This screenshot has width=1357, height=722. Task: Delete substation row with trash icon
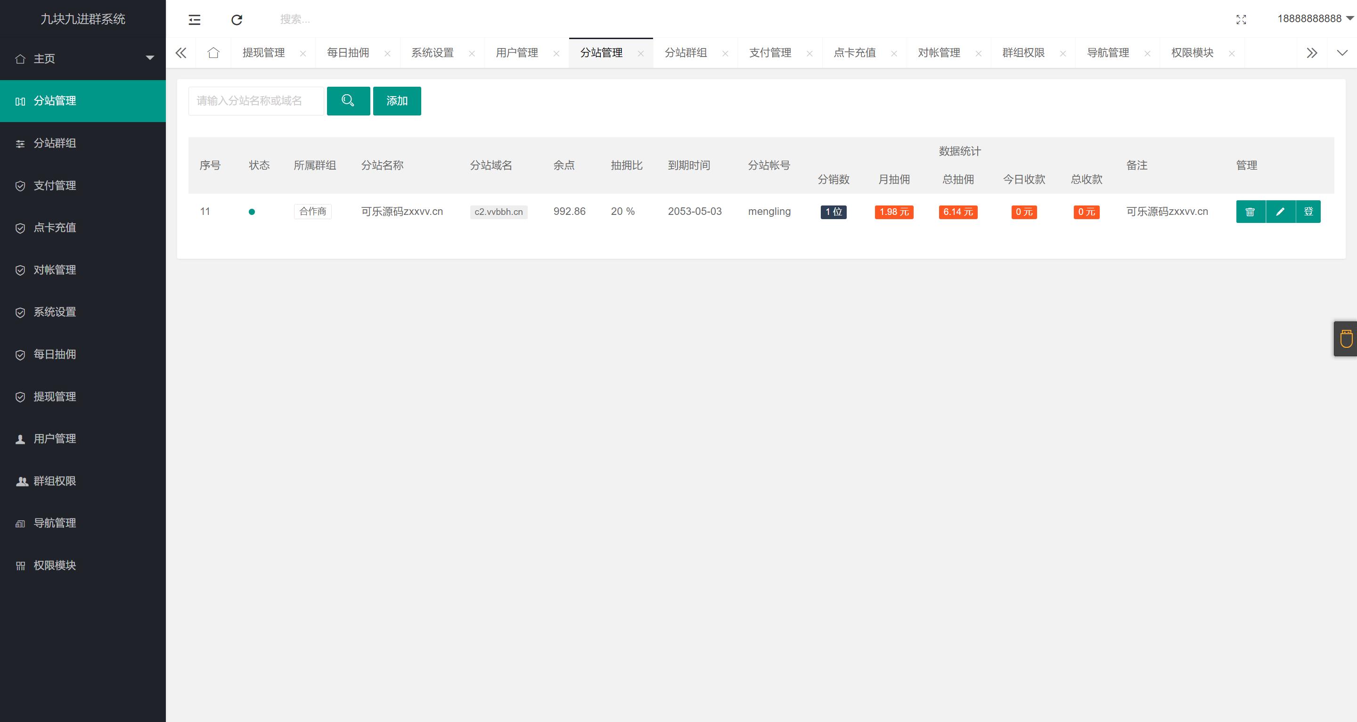tap(1250, 212)
